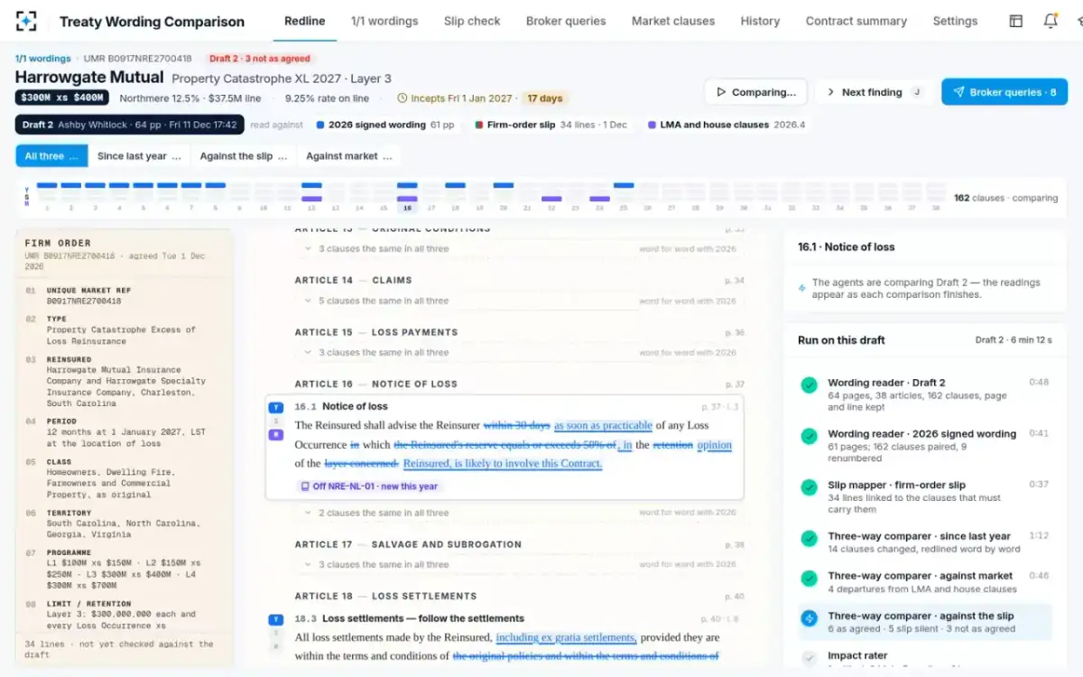This screenshot has height=677, width=1083.
Task: Jump to article 16 in the clause minimap
Action: [x=407, y=196]
